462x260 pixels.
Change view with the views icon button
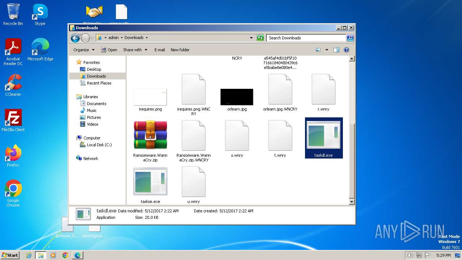318,50
